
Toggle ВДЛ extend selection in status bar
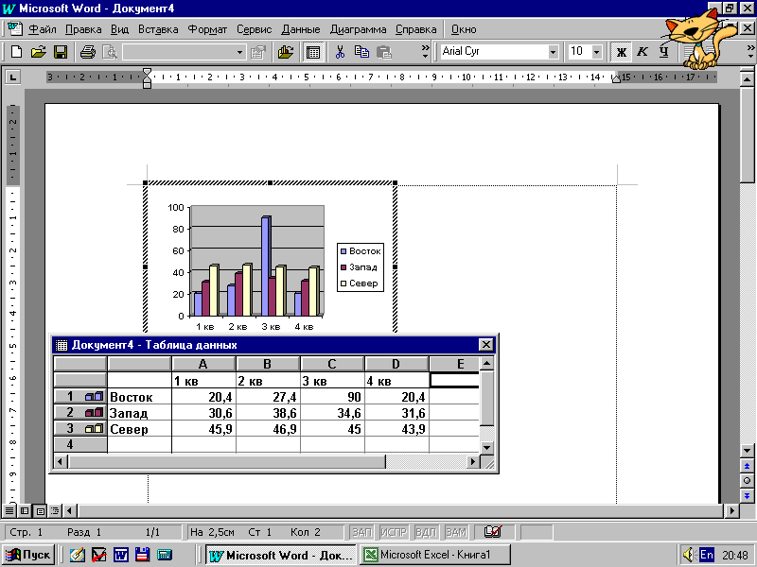pyautogui.click(x=425, y=532)
